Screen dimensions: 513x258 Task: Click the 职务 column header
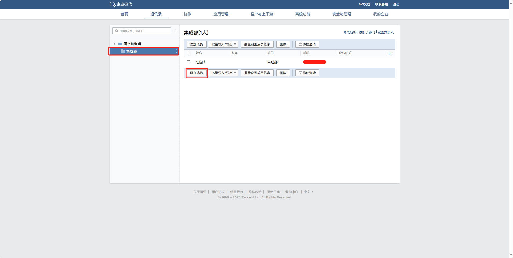click(235, 53)
